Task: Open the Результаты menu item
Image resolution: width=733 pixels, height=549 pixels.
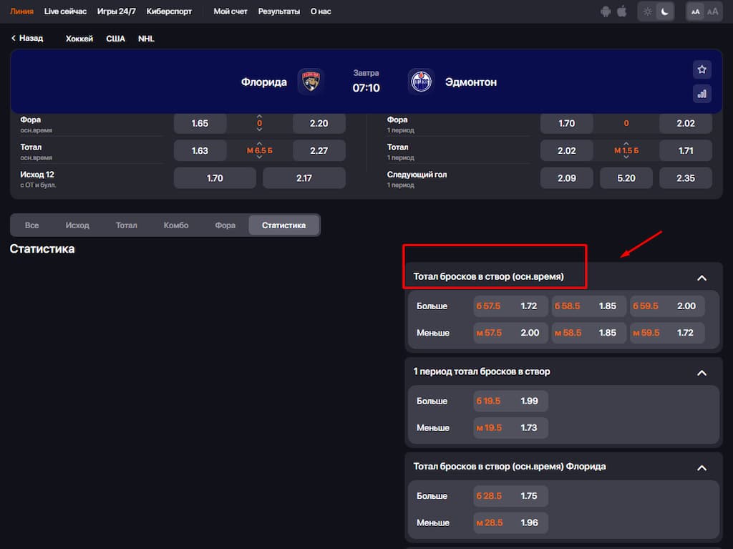Action: pos(279,11)
